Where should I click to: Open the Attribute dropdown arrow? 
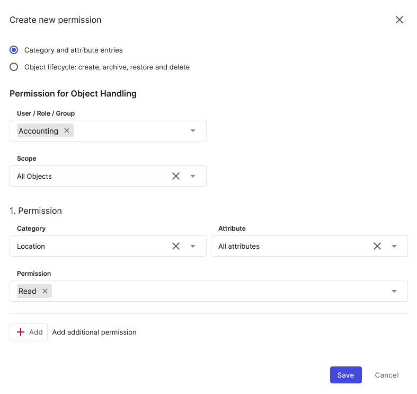tap(394, 246)
